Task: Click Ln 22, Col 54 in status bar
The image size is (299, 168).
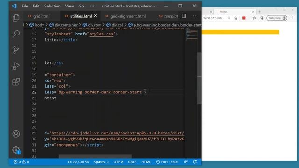Action: (x=78, y=162)
